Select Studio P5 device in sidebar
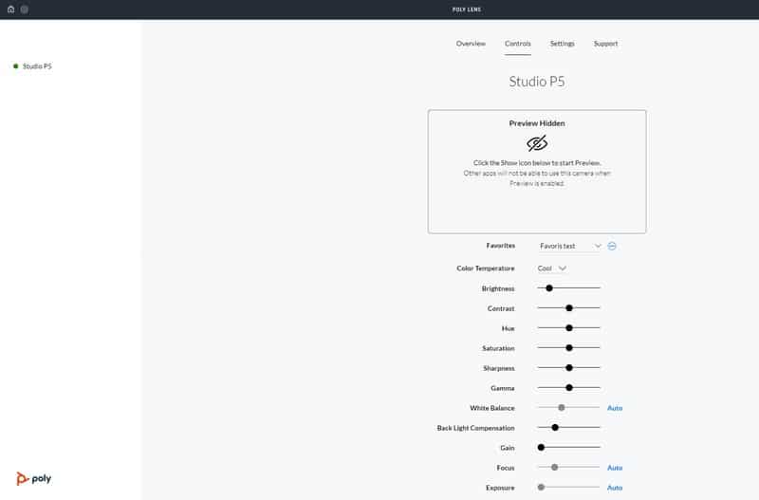 click(37, 66)
